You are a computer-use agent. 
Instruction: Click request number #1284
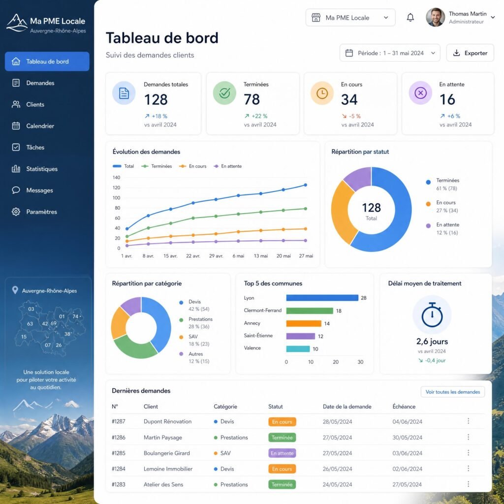tap(118, 469)
